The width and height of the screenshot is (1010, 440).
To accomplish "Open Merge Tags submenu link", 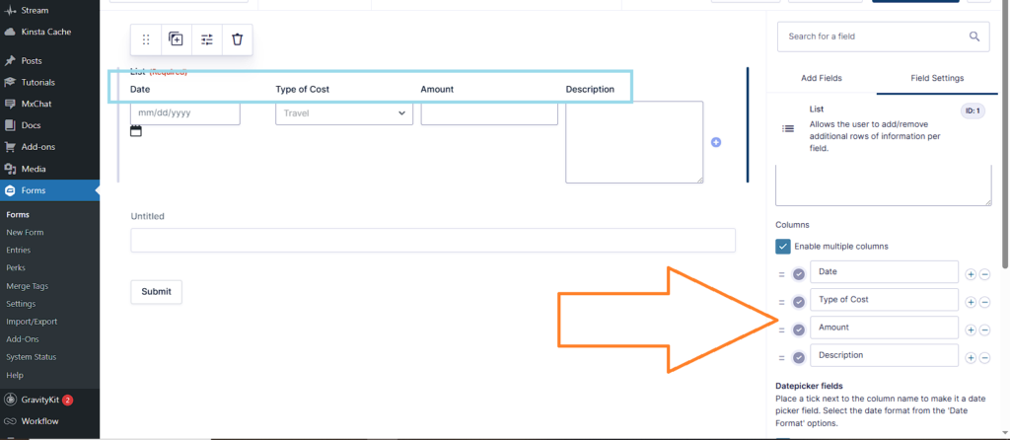I will tap(27, 286).
